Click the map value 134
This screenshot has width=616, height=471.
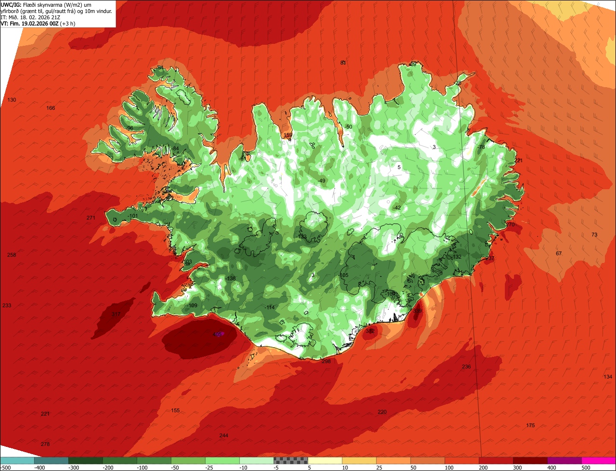(x=608, y=377)
